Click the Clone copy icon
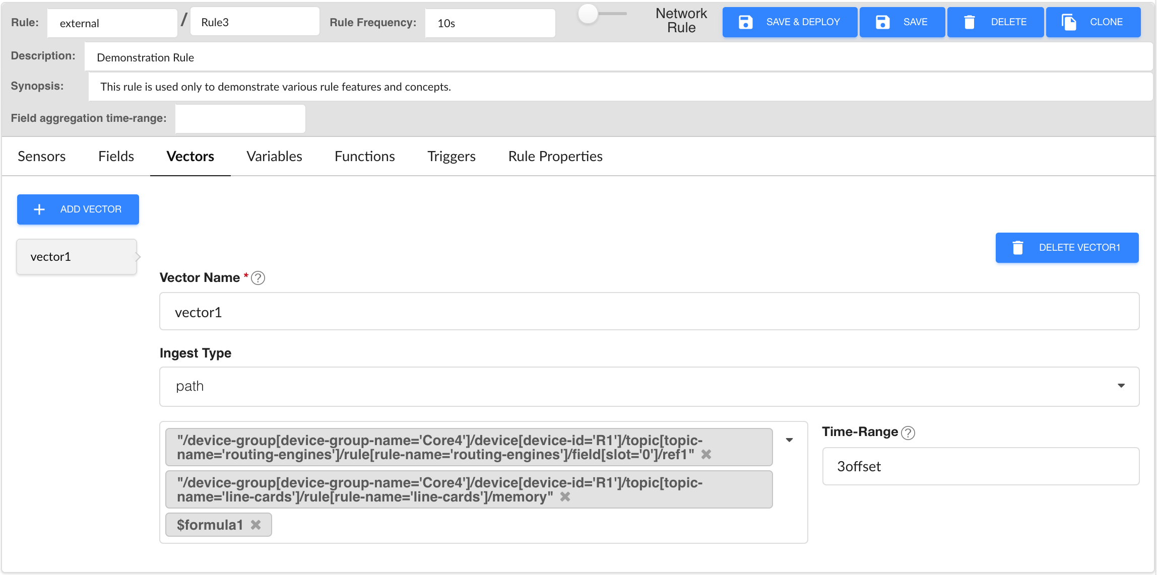1157x575 pixels. 1069,22
